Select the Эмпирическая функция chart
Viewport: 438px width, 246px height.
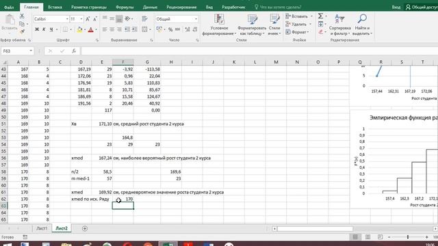pos(394,159)
